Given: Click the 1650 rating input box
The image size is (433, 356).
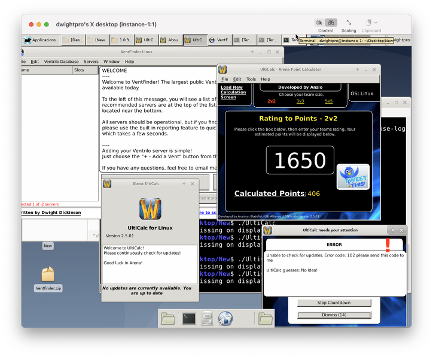Looking at the screenshot, I should 300,160.
